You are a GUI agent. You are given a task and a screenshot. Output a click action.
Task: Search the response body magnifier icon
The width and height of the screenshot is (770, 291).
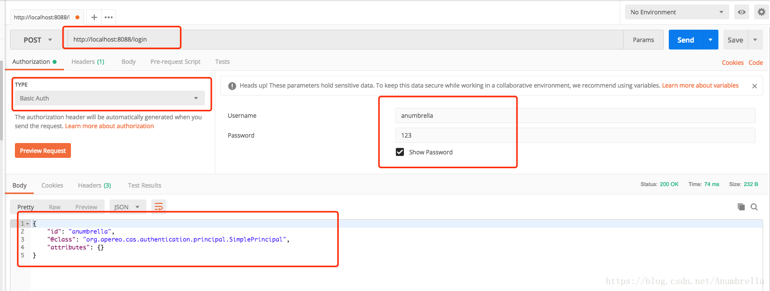754,207
